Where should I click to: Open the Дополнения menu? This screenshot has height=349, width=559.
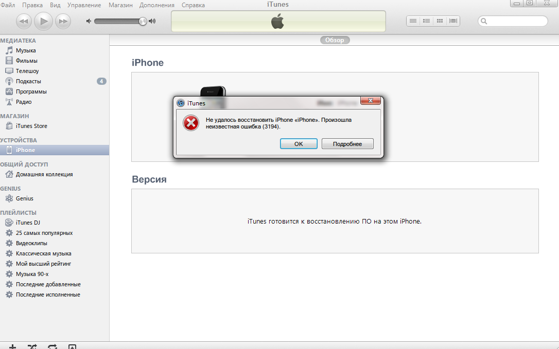tap(157, 5)
